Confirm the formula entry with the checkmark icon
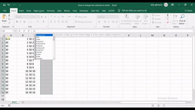This screenshot has height=110, width=195. 24,31
